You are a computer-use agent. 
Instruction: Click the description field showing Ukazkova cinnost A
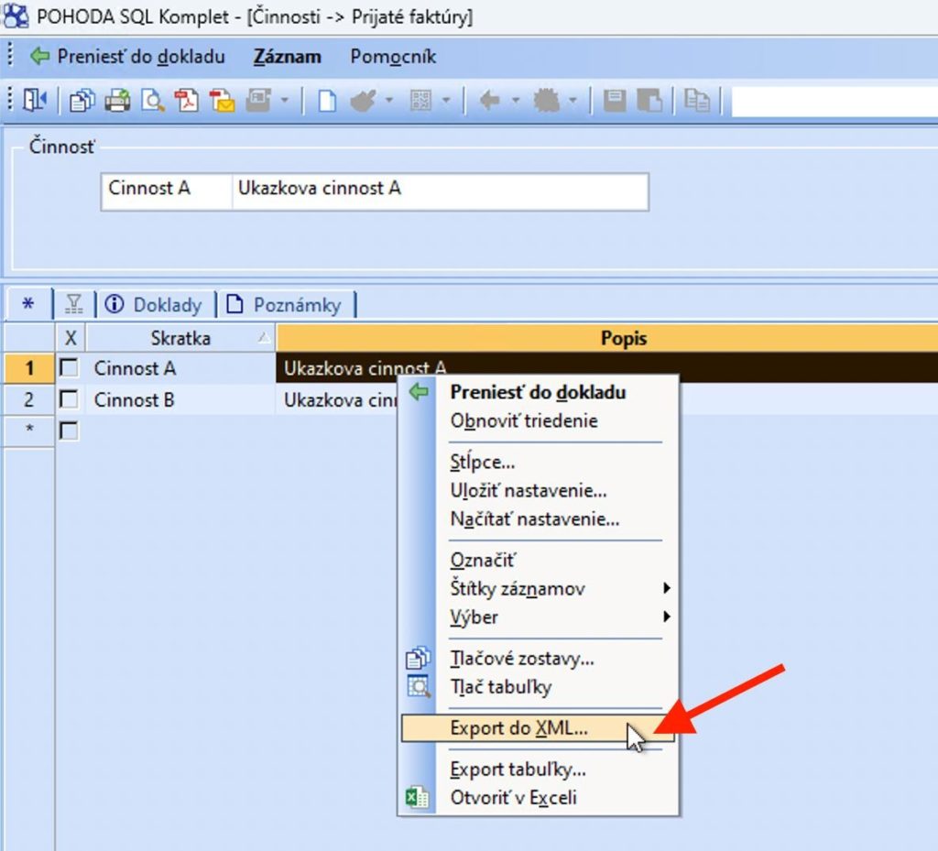[x=440, y=191]
